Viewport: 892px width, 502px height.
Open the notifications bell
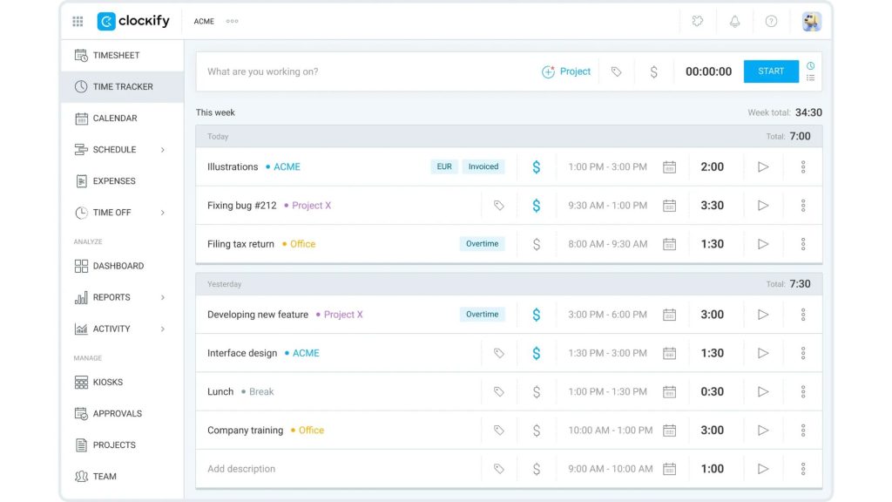point(734,21)
